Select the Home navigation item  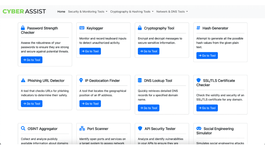[61, 12]
